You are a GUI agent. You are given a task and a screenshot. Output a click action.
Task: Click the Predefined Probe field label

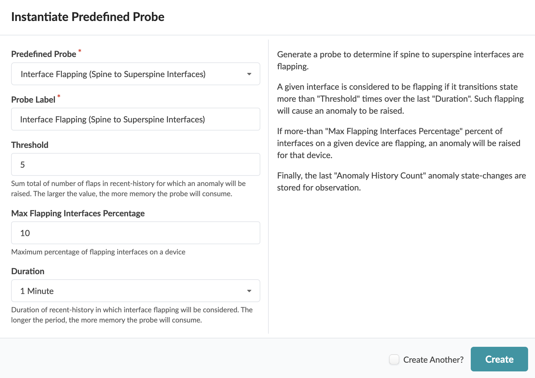point(44,54)
